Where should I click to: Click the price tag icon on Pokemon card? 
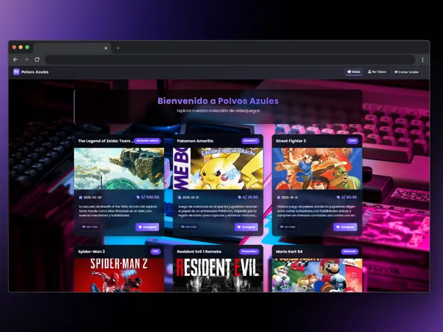pos(239,197)
